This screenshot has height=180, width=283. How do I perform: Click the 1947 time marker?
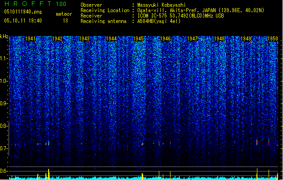(x=193, y=39)
